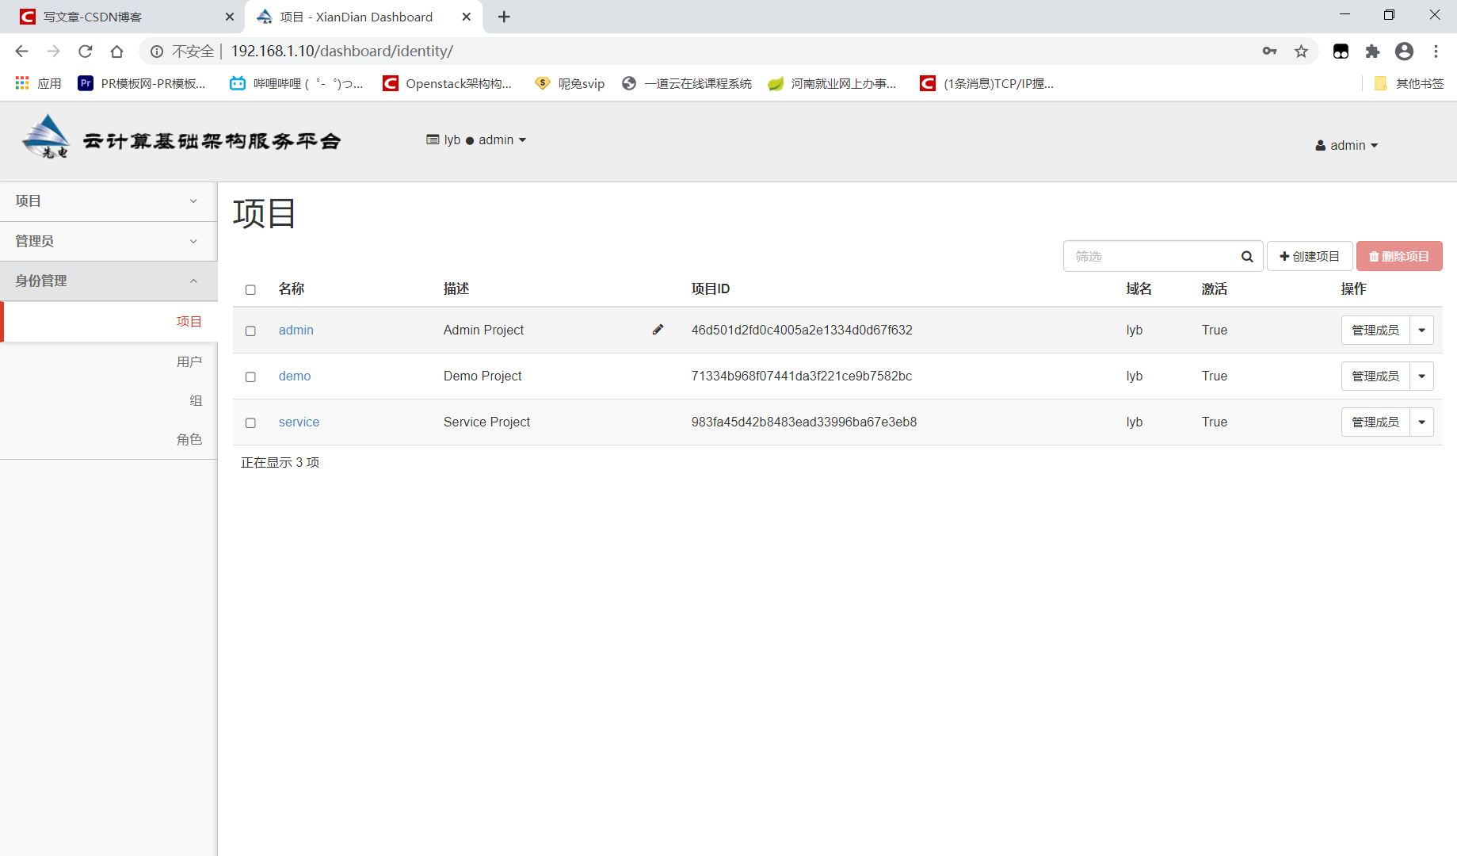Expand the 项目 sidebar section
The width and height of the screenshot is (1457, 856).
click(109, 201)
